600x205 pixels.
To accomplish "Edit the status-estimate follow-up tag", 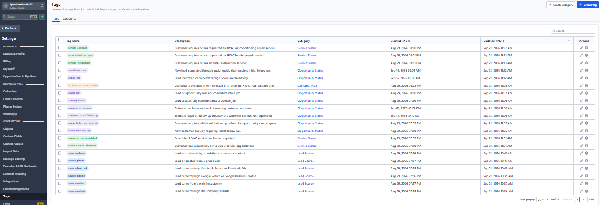I will coord(582,115).
